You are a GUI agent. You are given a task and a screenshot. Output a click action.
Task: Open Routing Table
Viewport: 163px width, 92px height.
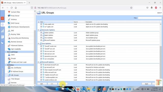(x=15, y=34)
